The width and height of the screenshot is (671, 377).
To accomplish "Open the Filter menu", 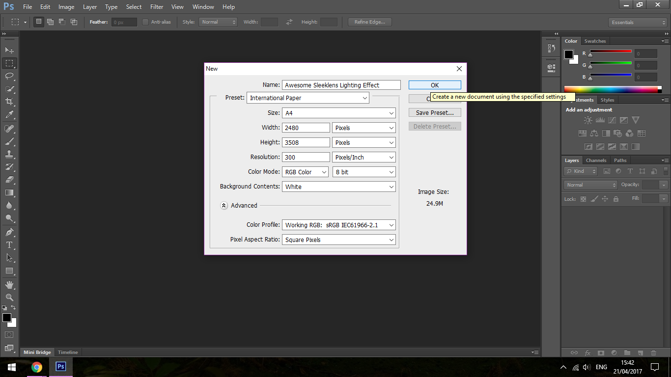I will tap(157, 7).
